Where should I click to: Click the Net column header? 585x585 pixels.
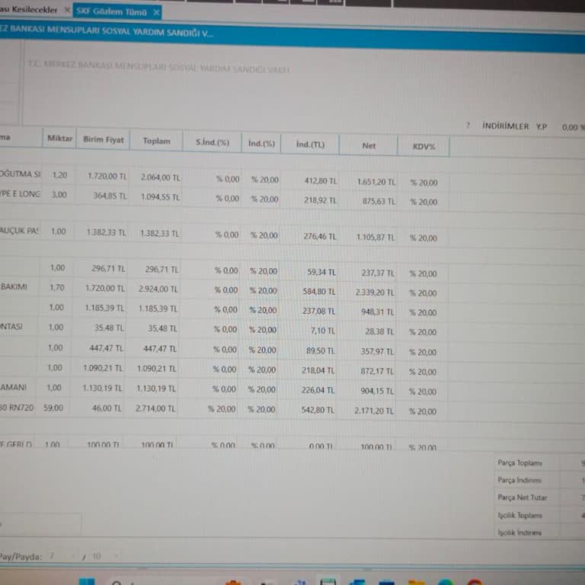369,146
